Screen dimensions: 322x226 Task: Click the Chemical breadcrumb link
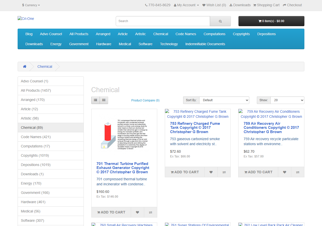click(45, 67)
